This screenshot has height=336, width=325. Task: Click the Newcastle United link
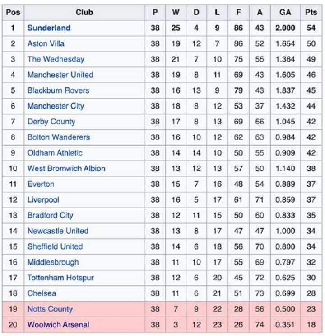tap(58, 231)
